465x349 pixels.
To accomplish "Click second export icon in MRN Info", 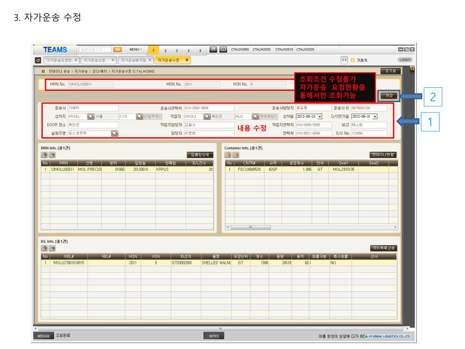I will pos(52,155).
